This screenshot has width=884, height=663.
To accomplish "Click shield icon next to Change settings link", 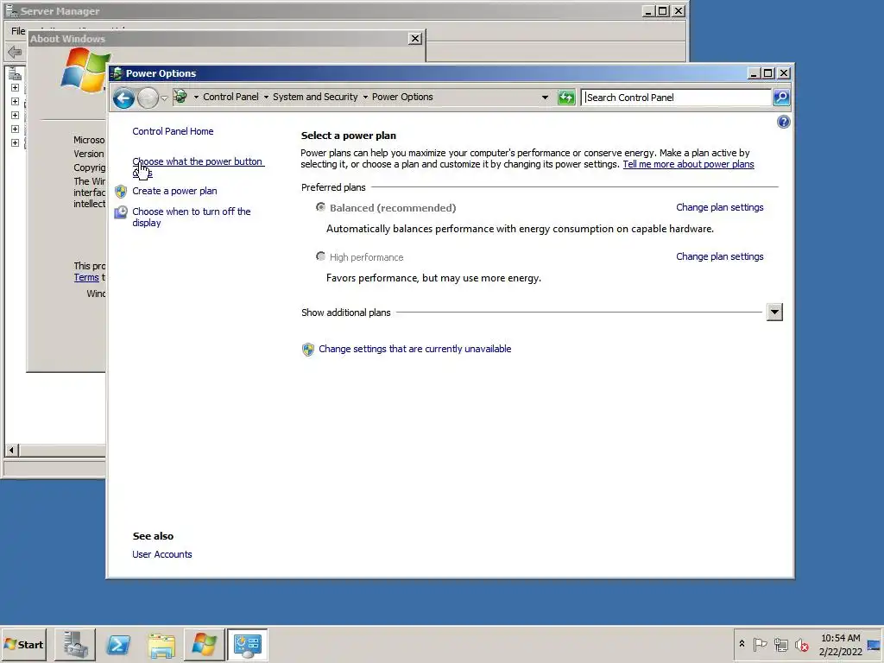I will click(x=308, y=350).
